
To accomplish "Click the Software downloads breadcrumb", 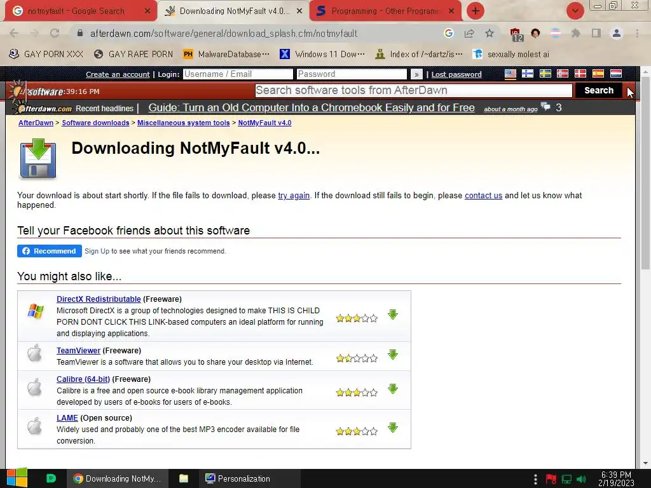I will tap(95, 123).
